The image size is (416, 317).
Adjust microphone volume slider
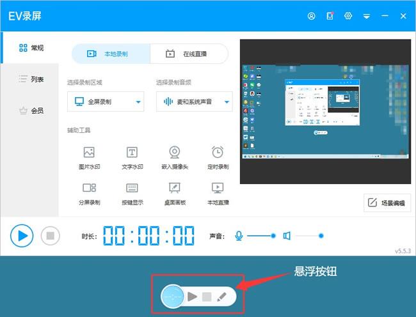tap(261, 236)
